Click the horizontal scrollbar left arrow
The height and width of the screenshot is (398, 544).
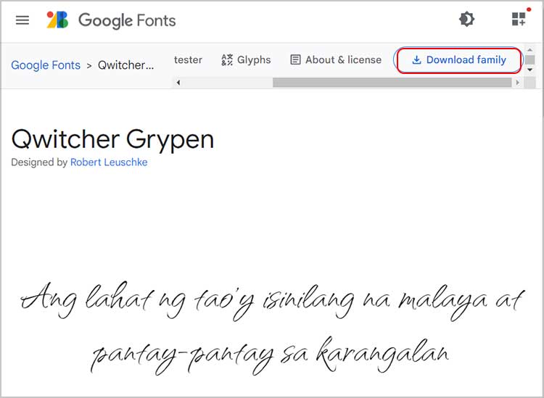coord(178,83)
